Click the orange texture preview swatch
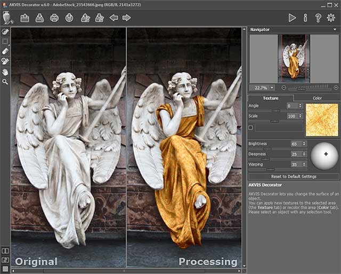The width and height of the screenshot is (341, 274). pyautogui.click(x=322, y=118)
